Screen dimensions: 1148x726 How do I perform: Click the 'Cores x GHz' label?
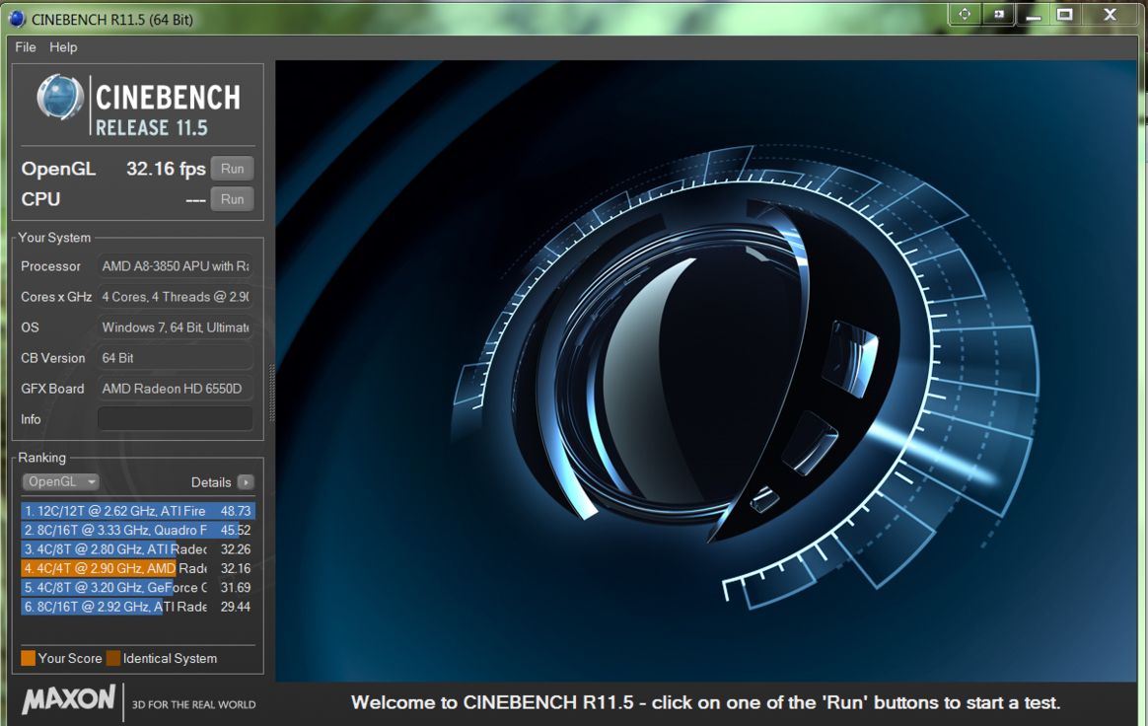tap(56, 297)
